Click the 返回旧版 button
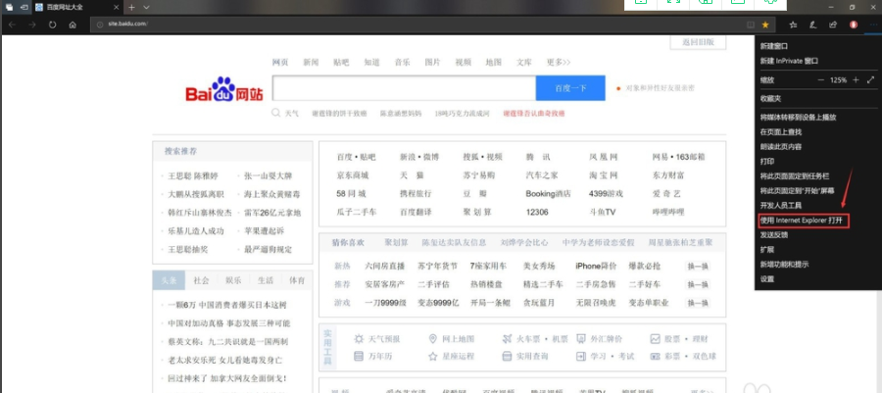882x393 pixels. (698, 42)
